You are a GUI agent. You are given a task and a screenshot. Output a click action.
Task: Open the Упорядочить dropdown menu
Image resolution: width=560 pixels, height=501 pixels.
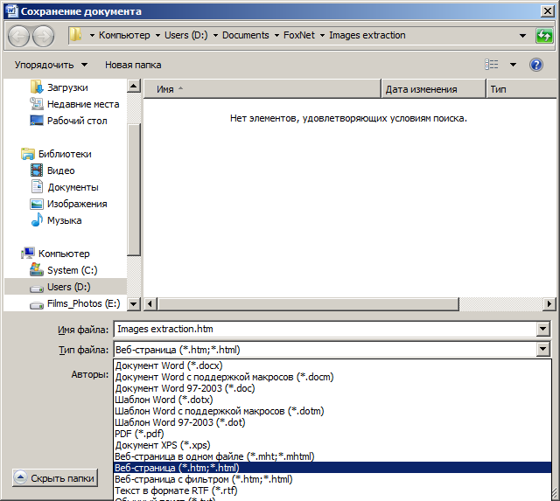tap(51, 65)
